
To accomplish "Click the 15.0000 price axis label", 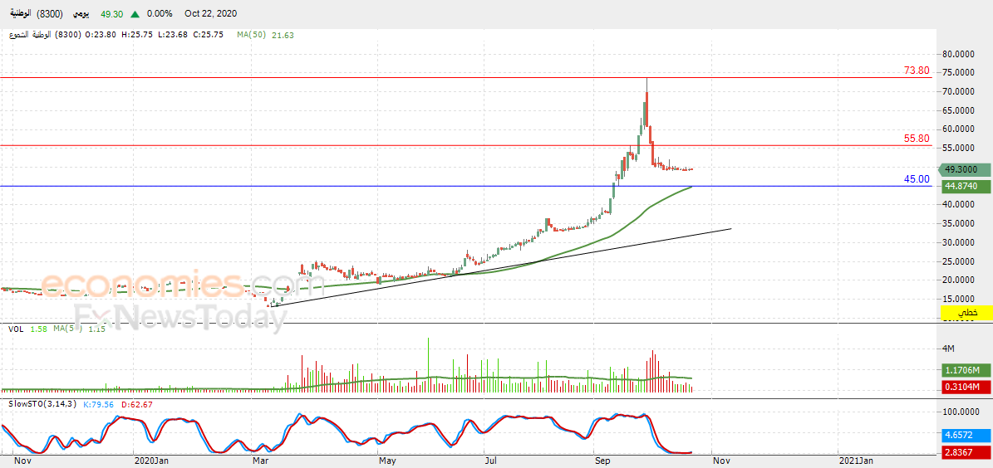I will [x=960, y=299].
